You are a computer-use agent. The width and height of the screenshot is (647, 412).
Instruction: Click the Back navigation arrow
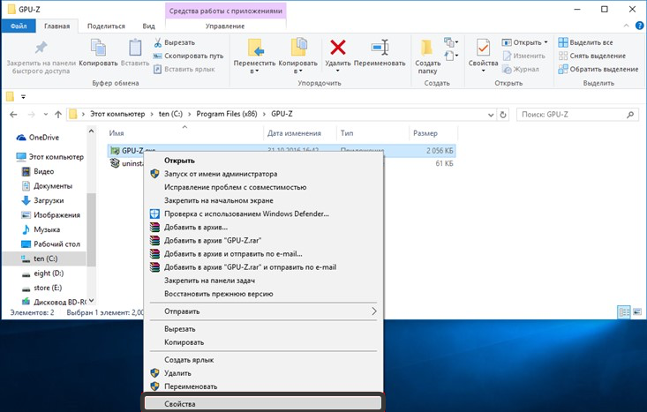(x=13, y=114)
